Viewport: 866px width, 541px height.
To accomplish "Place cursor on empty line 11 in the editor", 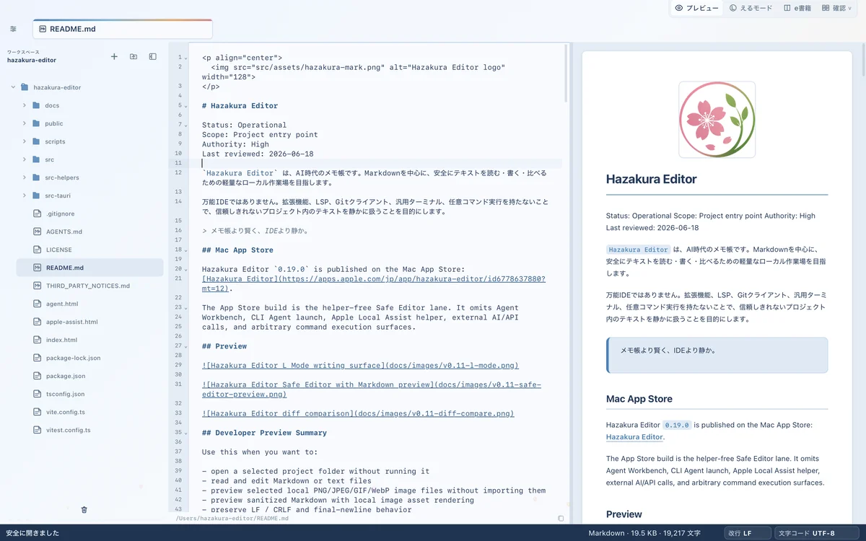I will coord(382,164).
